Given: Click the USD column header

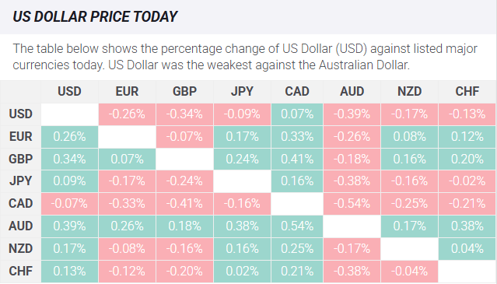Looking at the screenshot, I should pyautogui.click(x=69, y=92).
